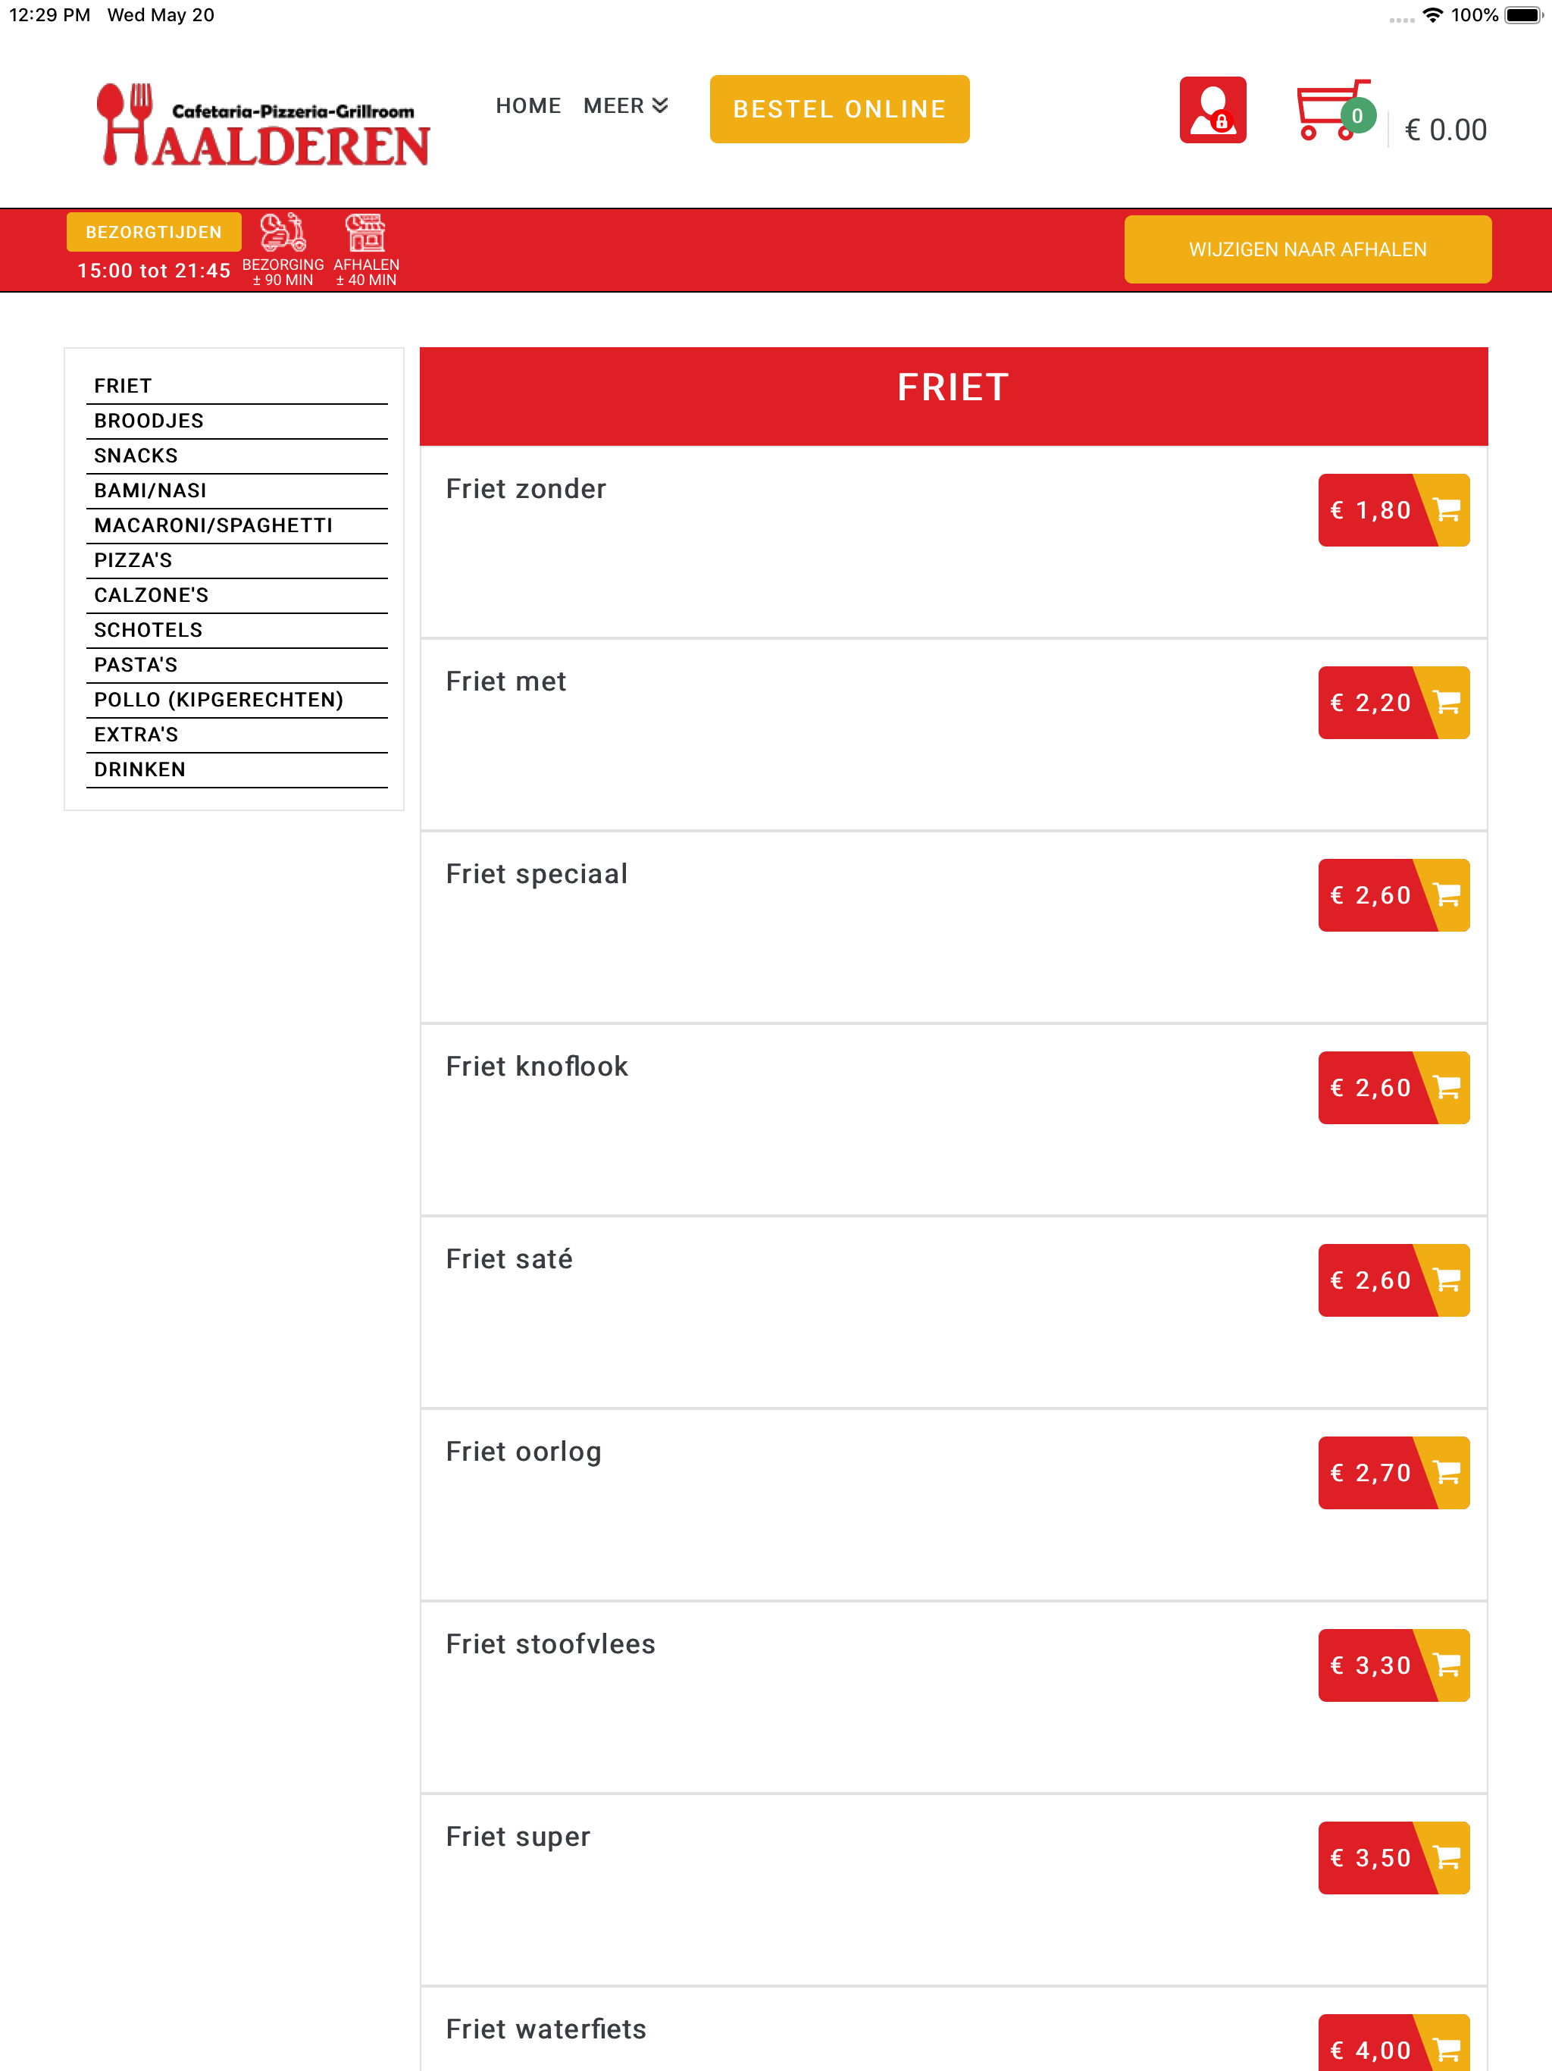Expand the MEER dropdown menu

(625, 106)
